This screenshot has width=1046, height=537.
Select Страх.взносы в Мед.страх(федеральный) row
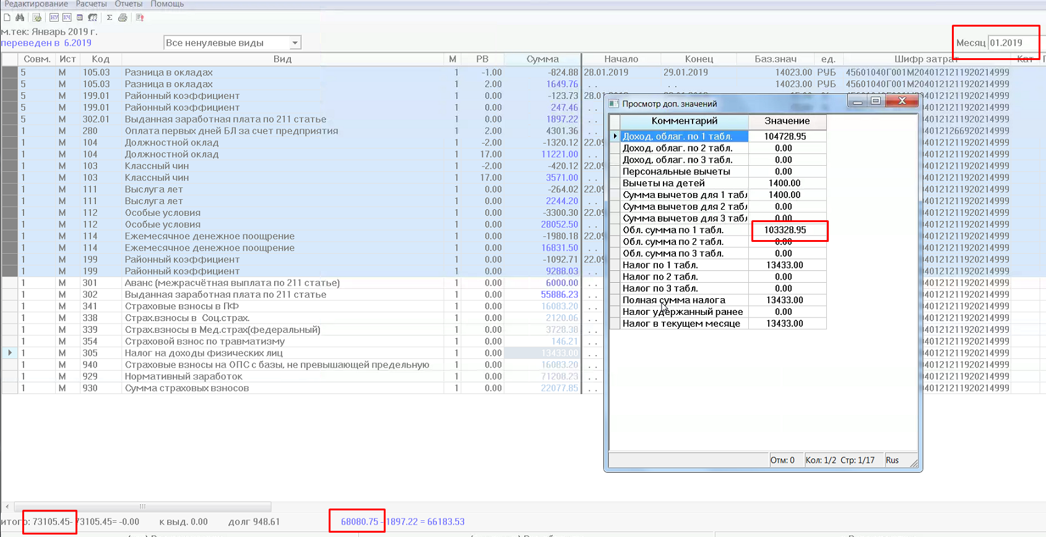coord(291,330)
